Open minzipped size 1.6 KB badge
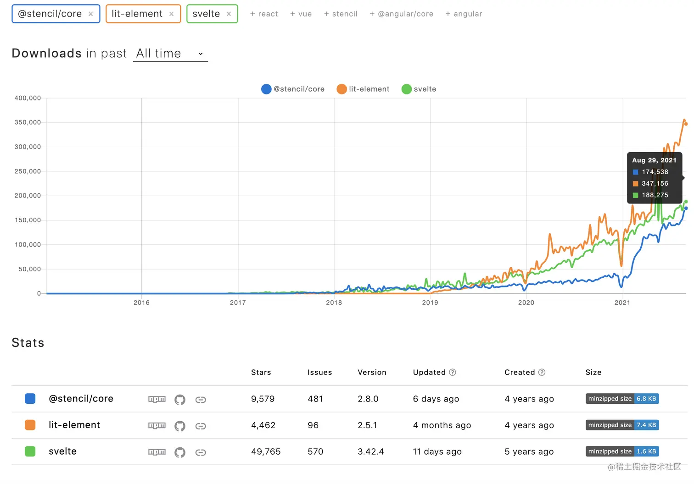This screenshot has width=694, height=484. tap(622, 451)
